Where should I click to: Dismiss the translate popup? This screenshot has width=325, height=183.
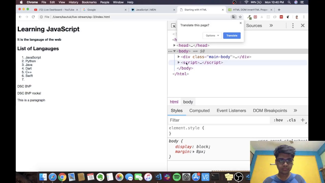241,23
